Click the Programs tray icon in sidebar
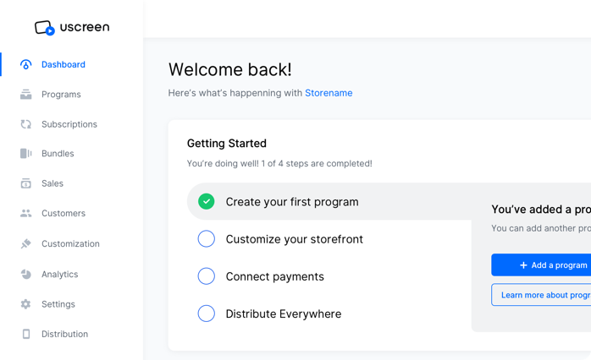Image resolution: width=591 pixels, height=360 pixels. [25, 95]
